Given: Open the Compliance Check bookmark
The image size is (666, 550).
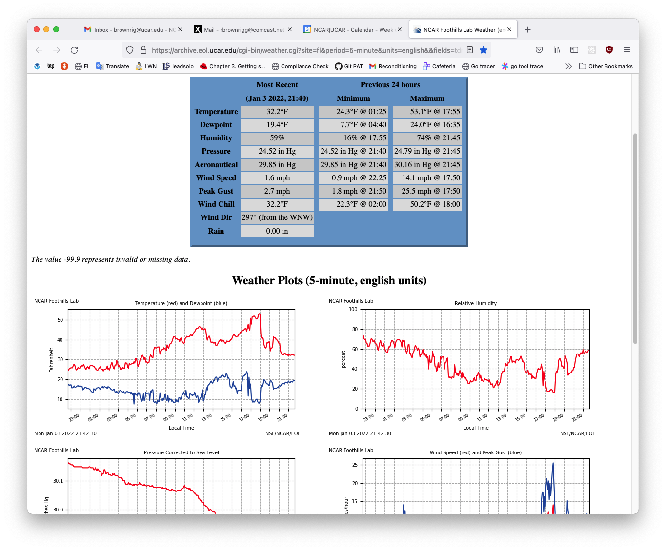Looking at the screenshot, I should point(300,66).
